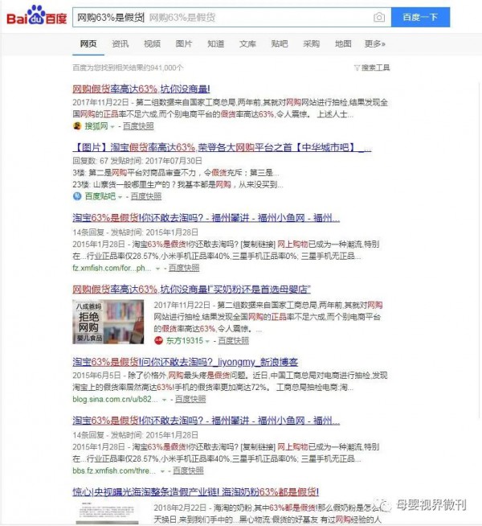The height and width of the screenshot is (526, 482).
Task: Open result 【图片】淘宝假货率高达63% 中华城市吧
Action: [222, 147]
